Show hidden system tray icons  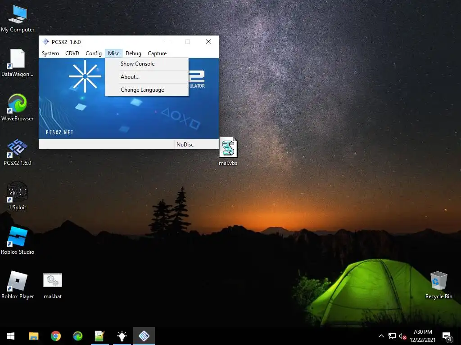381,336
